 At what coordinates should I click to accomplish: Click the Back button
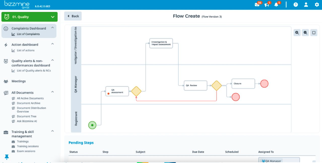(x=73, y=16)
